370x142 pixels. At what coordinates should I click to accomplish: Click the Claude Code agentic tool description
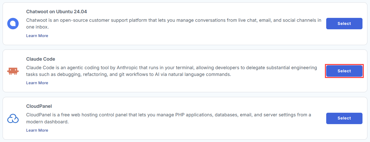tap(172, 71)
